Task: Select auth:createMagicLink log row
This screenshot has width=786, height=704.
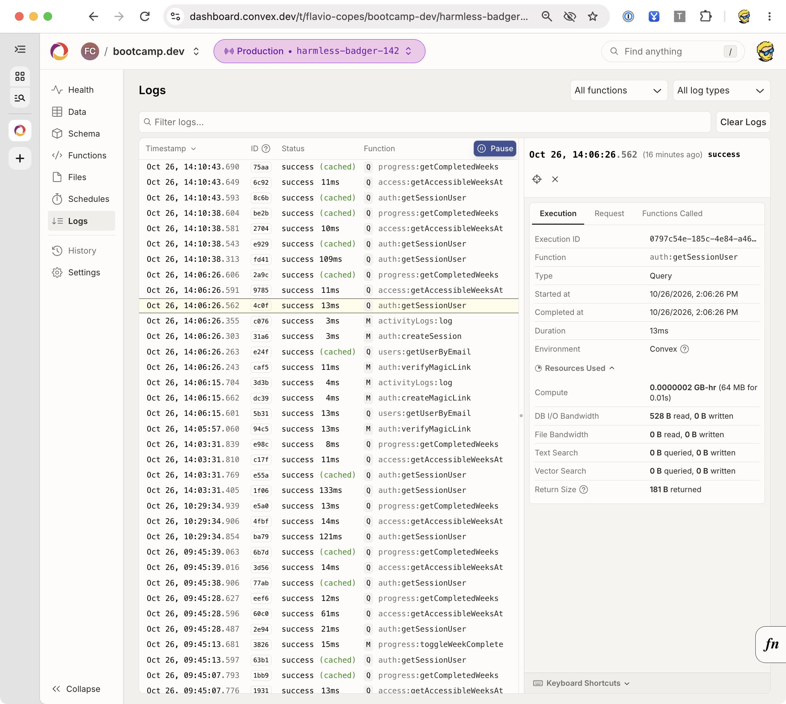Action: (328, 398)
